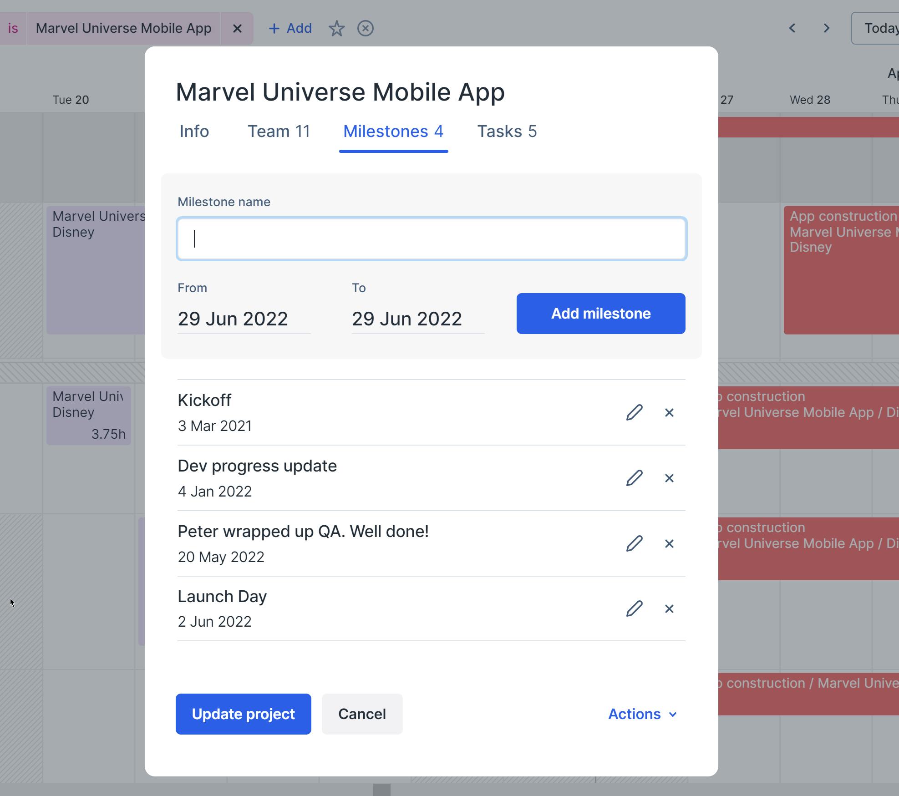Switch to the Info tab

tap(194, 132)
